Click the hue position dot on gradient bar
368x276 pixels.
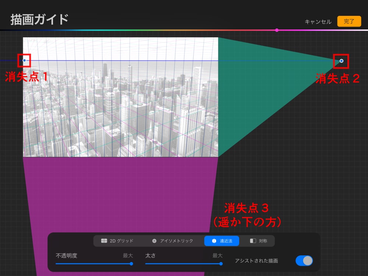277,30
